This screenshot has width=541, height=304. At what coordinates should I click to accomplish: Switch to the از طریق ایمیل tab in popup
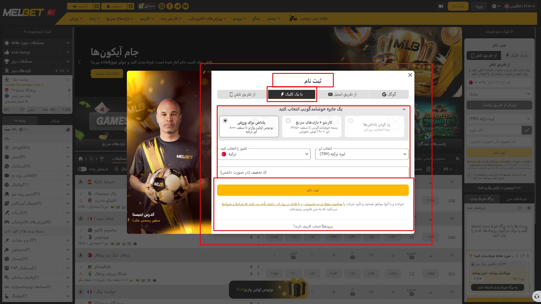pyautogui.click(x=342, y=94)
